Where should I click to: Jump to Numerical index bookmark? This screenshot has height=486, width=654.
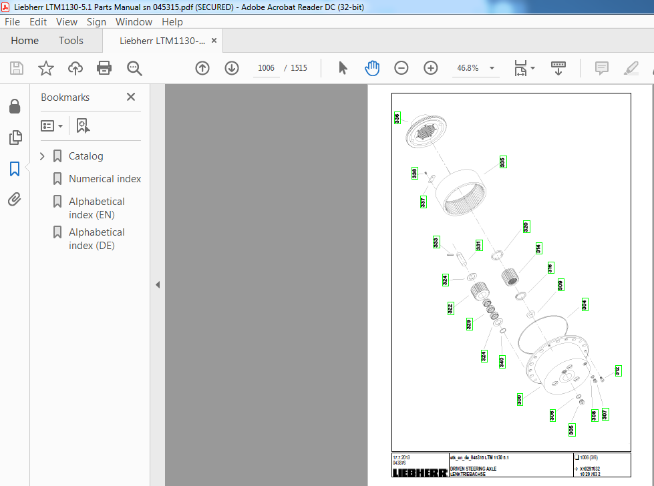(x=105, y=179)
